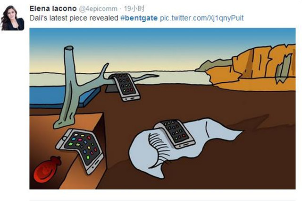Follow the #bentgate hashtag
The height and width of the screenshot is (201, 302).
pos(139,18)
